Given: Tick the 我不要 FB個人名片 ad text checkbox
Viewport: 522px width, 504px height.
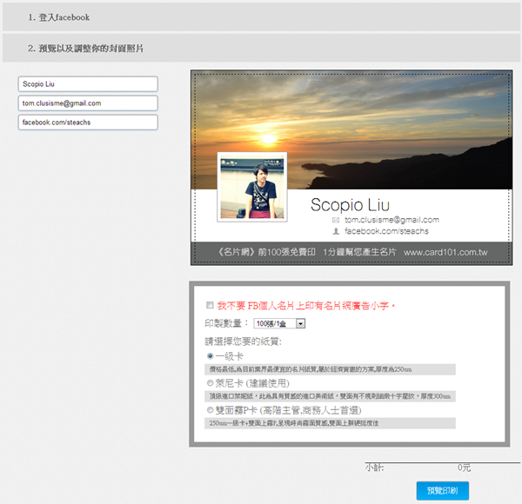Looking at the screenshot, I should pyautogui.click(x=209, y=306).
